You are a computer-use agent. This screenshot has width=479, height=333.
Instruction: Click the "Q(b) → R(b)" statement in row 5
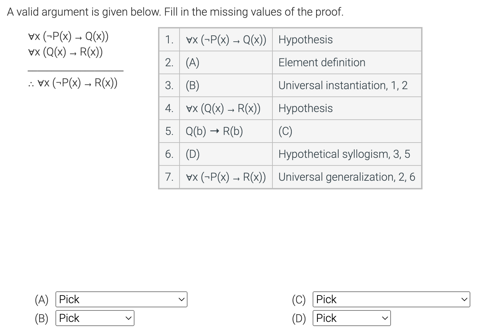pyautogui.click(x=214, y=131)
